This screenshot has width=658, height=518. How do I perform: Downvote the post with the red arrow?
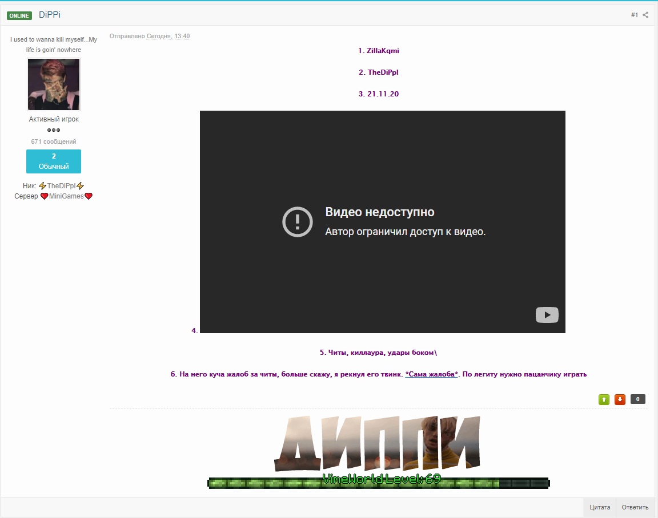pyautogui.click(x=620, y=399)
